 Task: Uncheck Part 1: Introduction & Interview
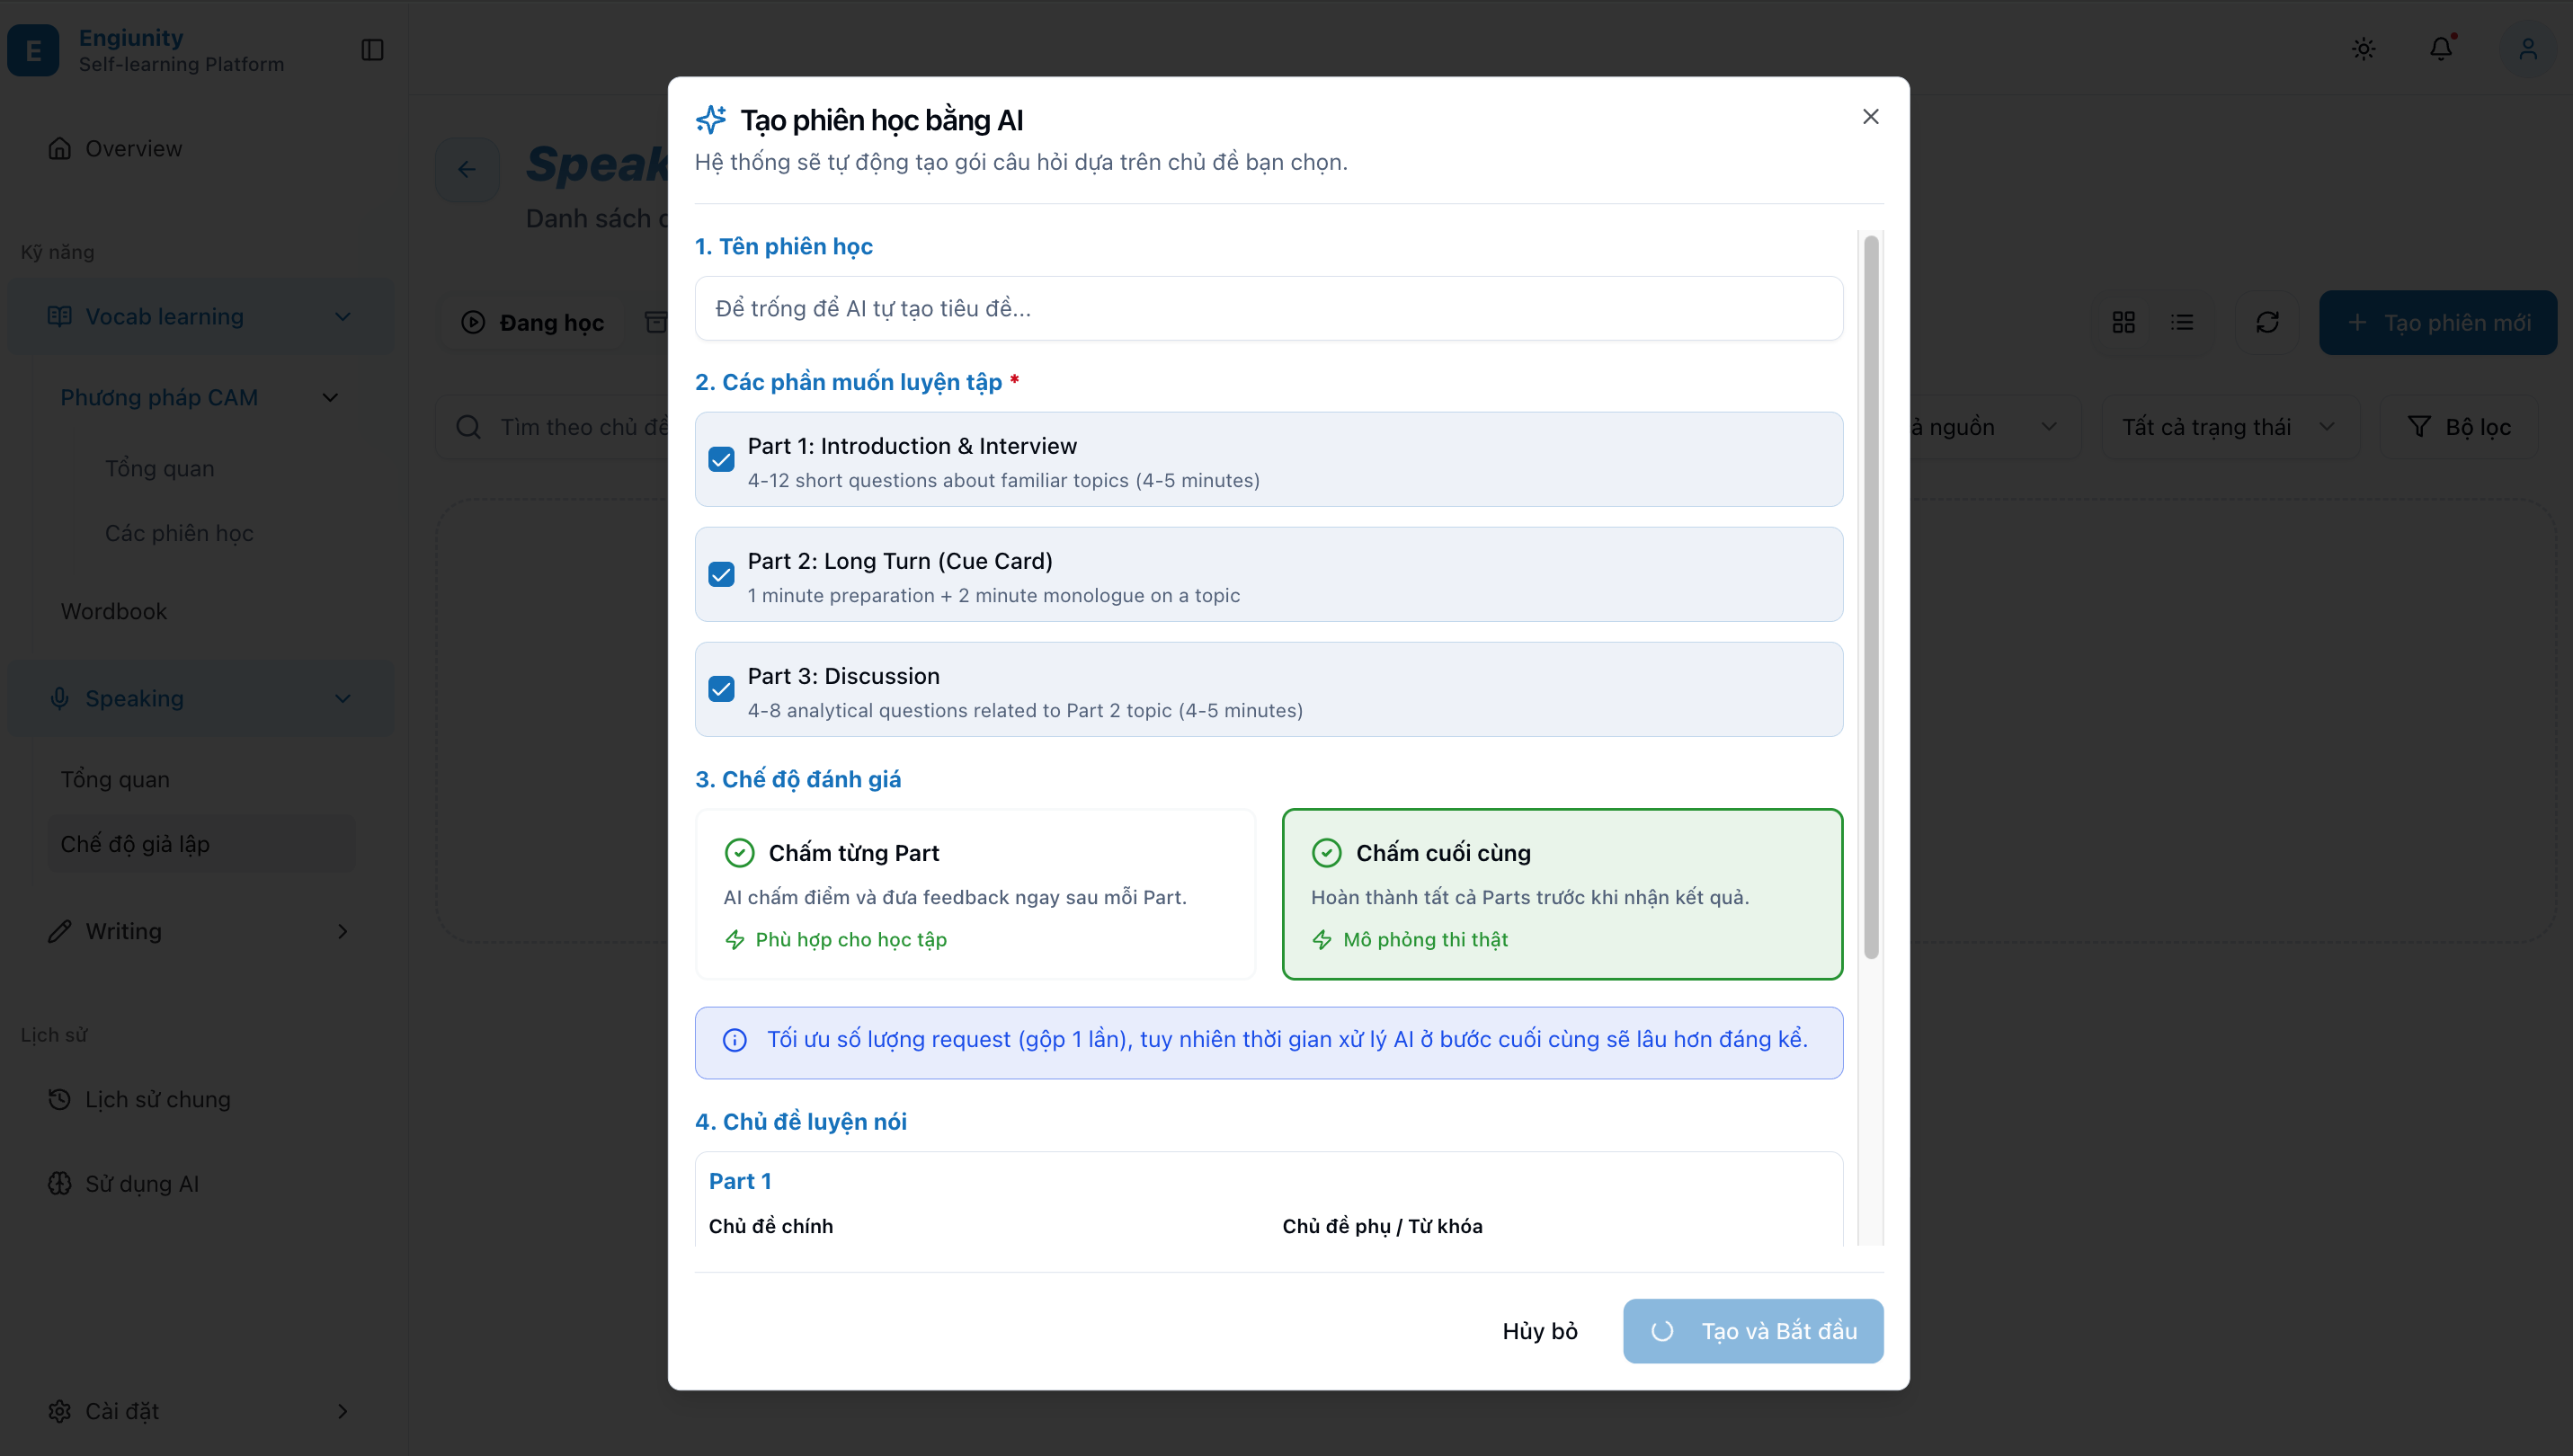721,460
